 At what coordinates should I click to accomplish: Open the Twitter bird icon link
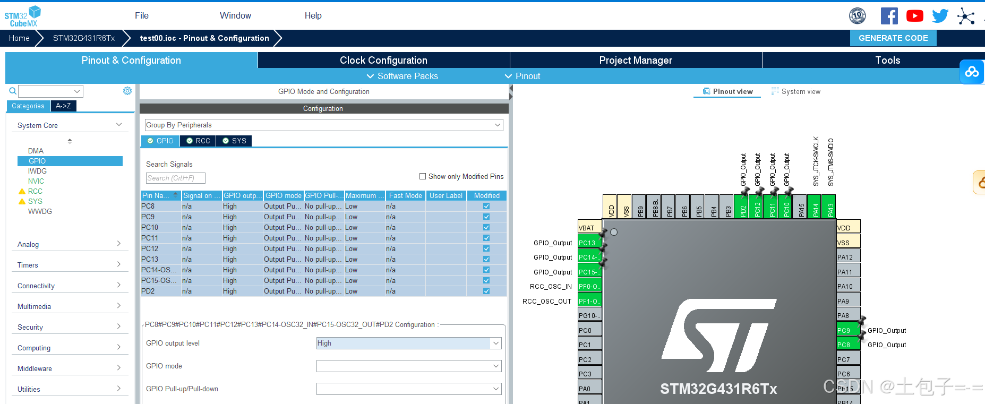click(x=940, y=16)
